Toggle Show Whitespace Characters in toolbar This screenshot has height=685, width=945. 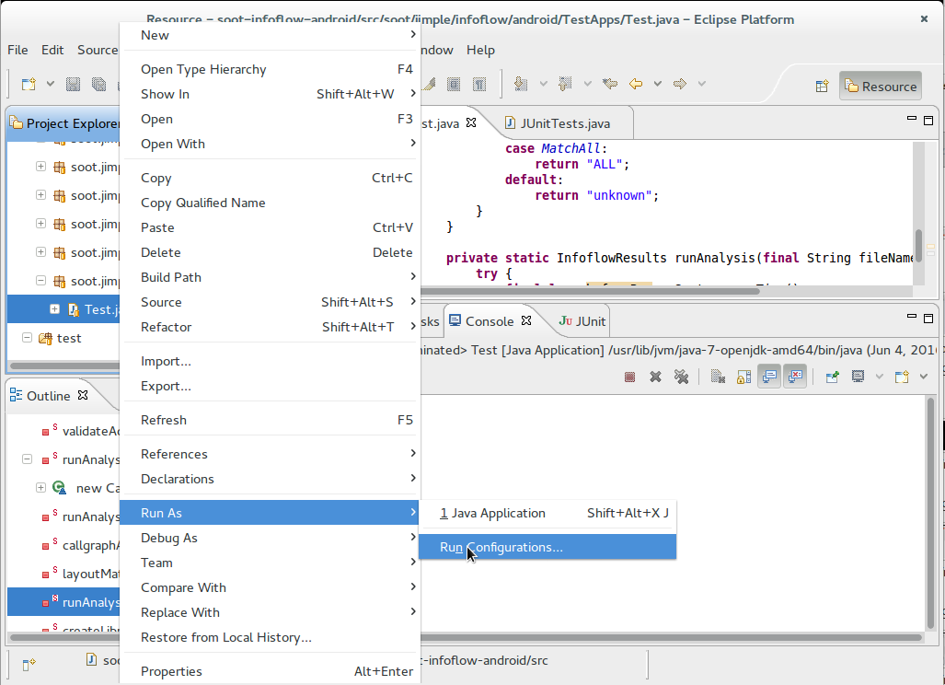tap(479, 85)
